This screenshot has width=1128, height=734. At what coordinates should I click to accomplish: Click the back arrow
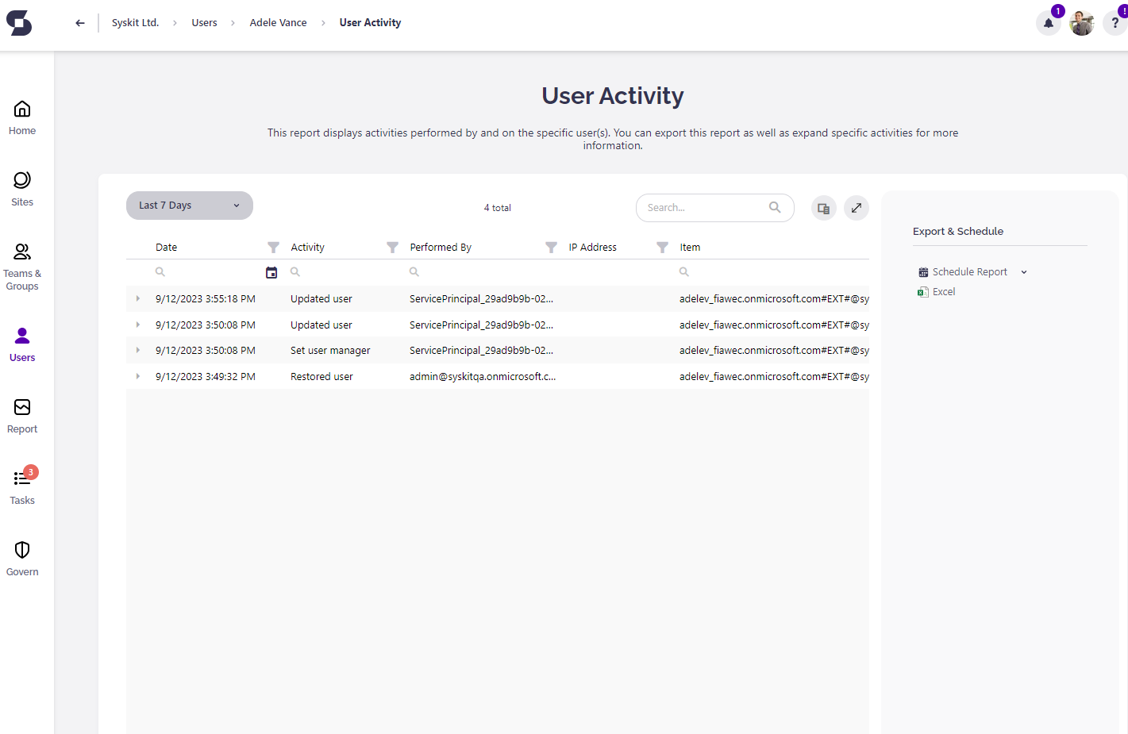tap(79, 22)
